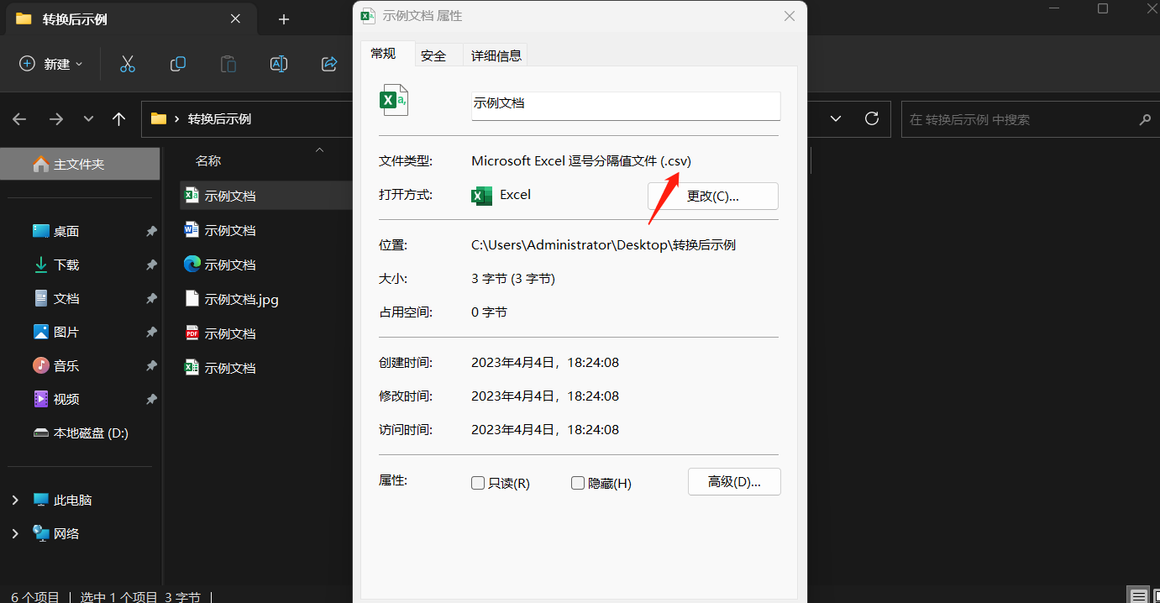Switch to the 安全 tab

tap(433, 55)
